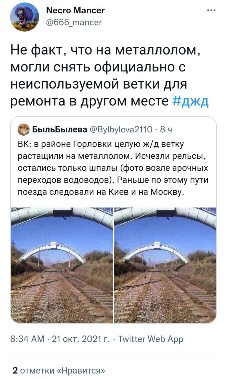Open the @666_mancer handle link
Image resolution: width=227 pixels, height=379 pixels.
[x=74, y=22]
